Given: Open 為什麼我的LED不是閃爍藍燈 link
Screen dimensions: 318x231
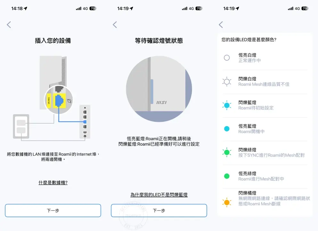Looking at the screenshot, I should click(159, 195).
